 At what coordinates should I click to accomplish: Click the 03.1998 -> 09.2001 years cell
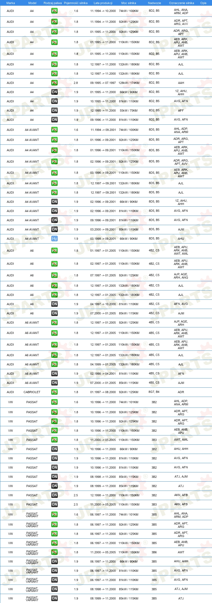pyautogui.click(x=103, y=239)
